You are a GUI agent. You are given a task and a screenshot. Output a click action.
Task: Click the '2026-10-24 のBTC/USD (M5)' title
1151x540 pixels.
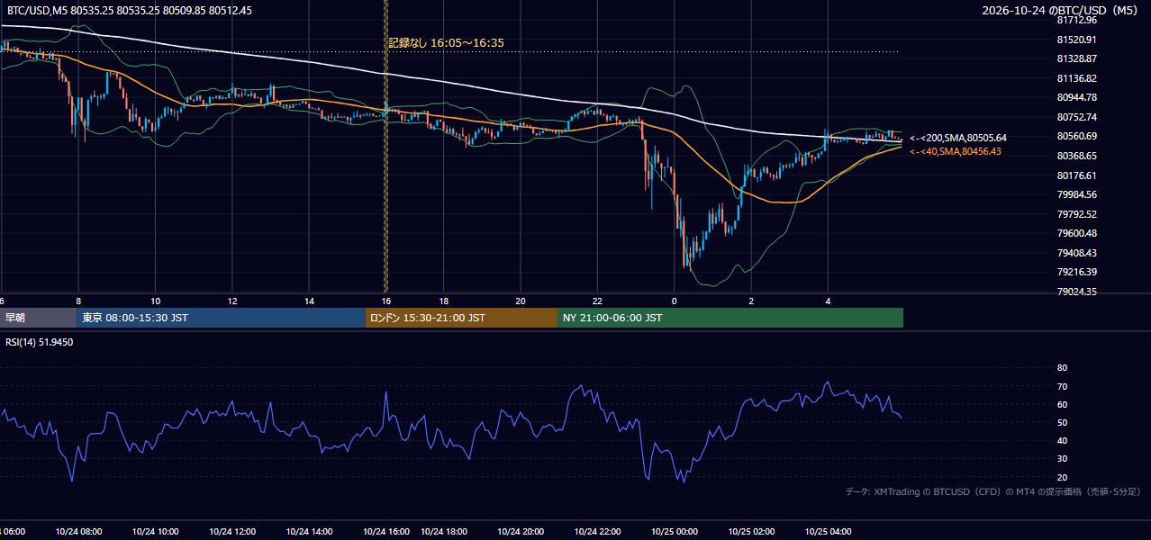pos(1062,11)
